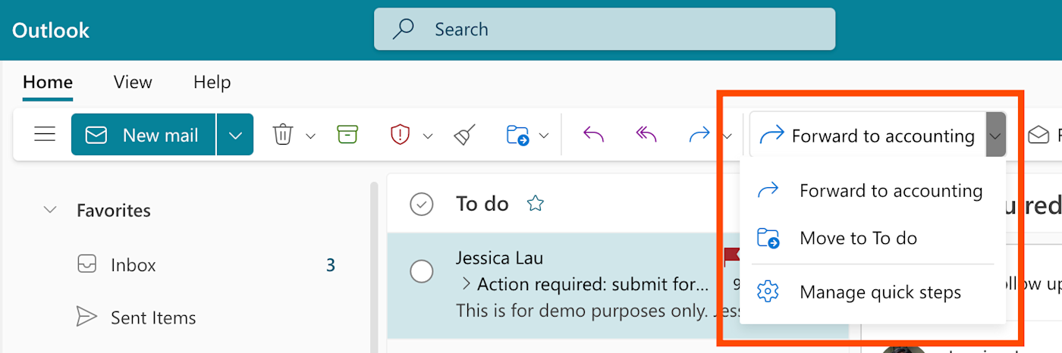Click the Inbox tray icon
Image resolution: width=1062 pixels, height=353 pixels.
click(x=87, y=264)
